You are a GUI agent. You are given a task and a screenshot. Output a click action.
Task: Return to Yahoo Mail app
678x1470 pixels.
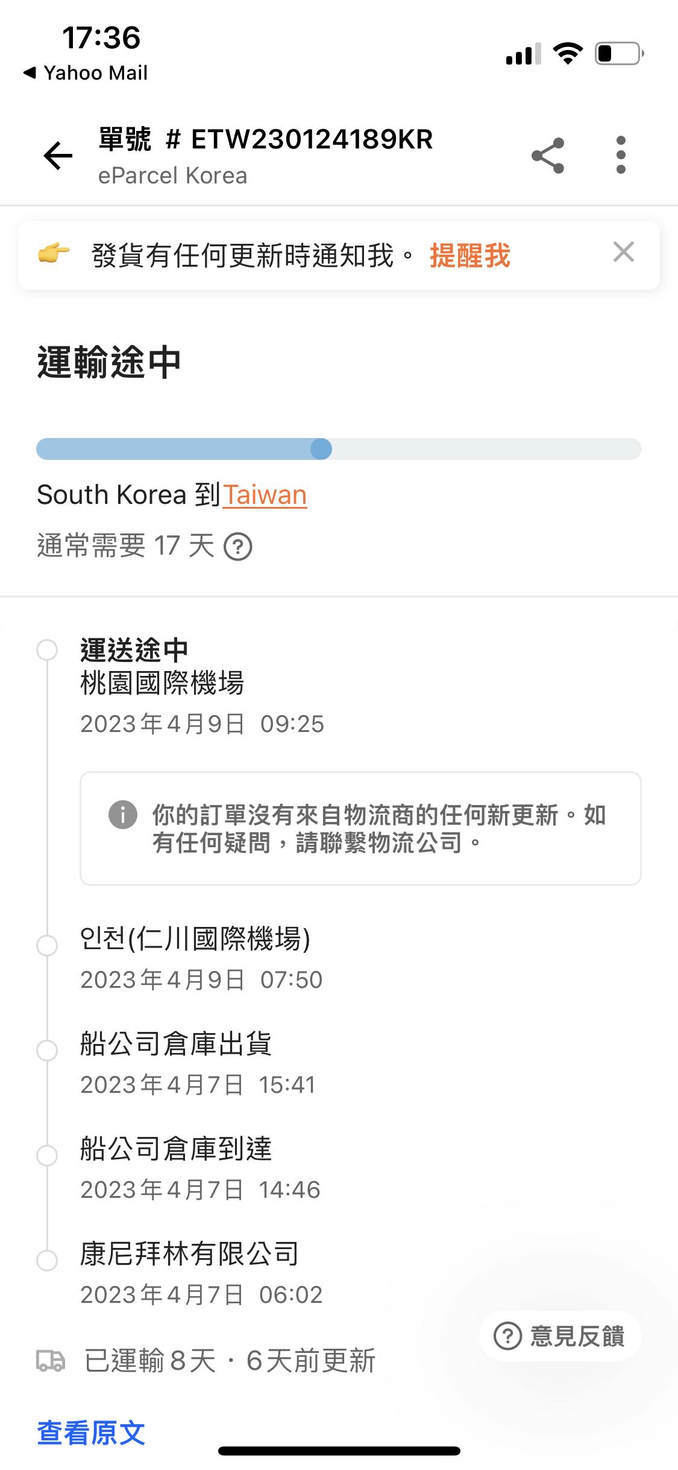[x=86, y=73]
